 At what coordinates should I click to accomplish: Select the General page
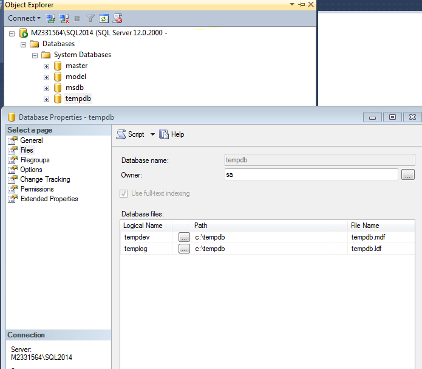pos(32,140)
